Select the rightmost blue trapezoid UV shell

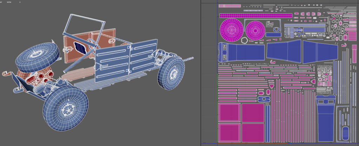tap(320, 51)
